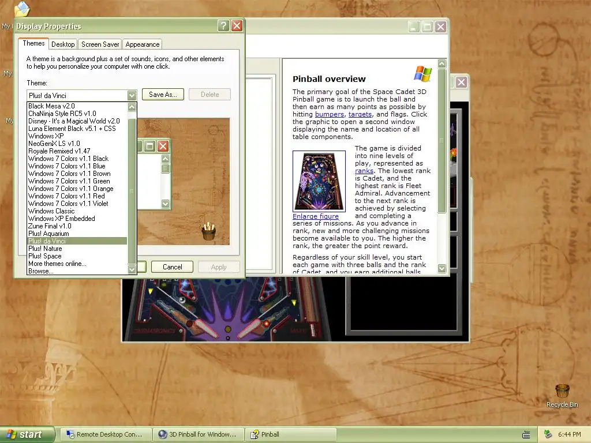
Task: Select Windows XP theme entry
Action: 77,136
